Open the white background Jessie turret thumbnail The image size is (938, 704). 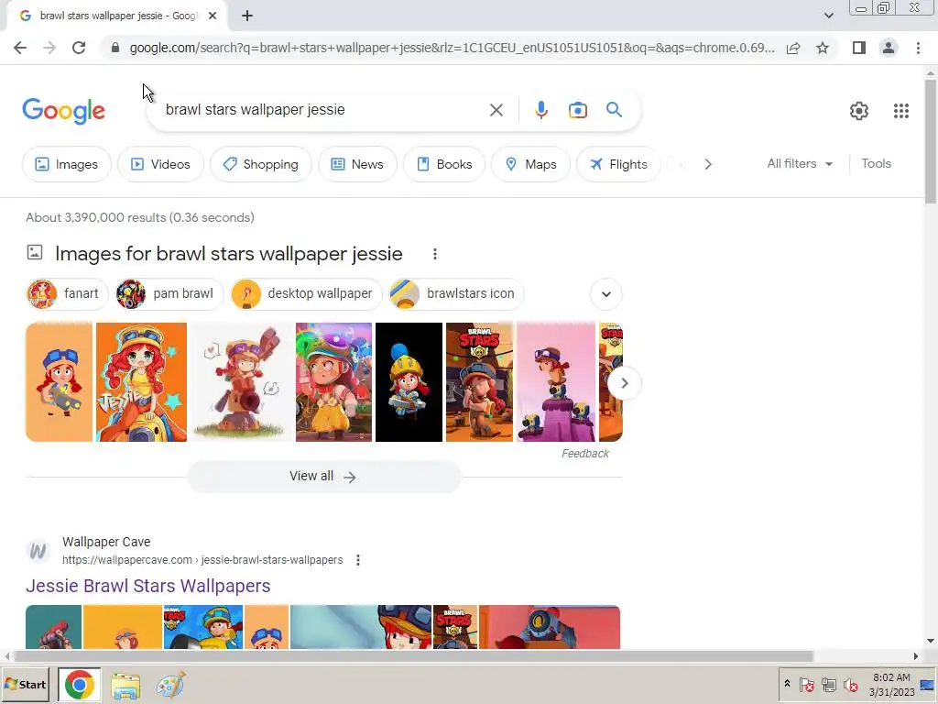coord(241,382)
